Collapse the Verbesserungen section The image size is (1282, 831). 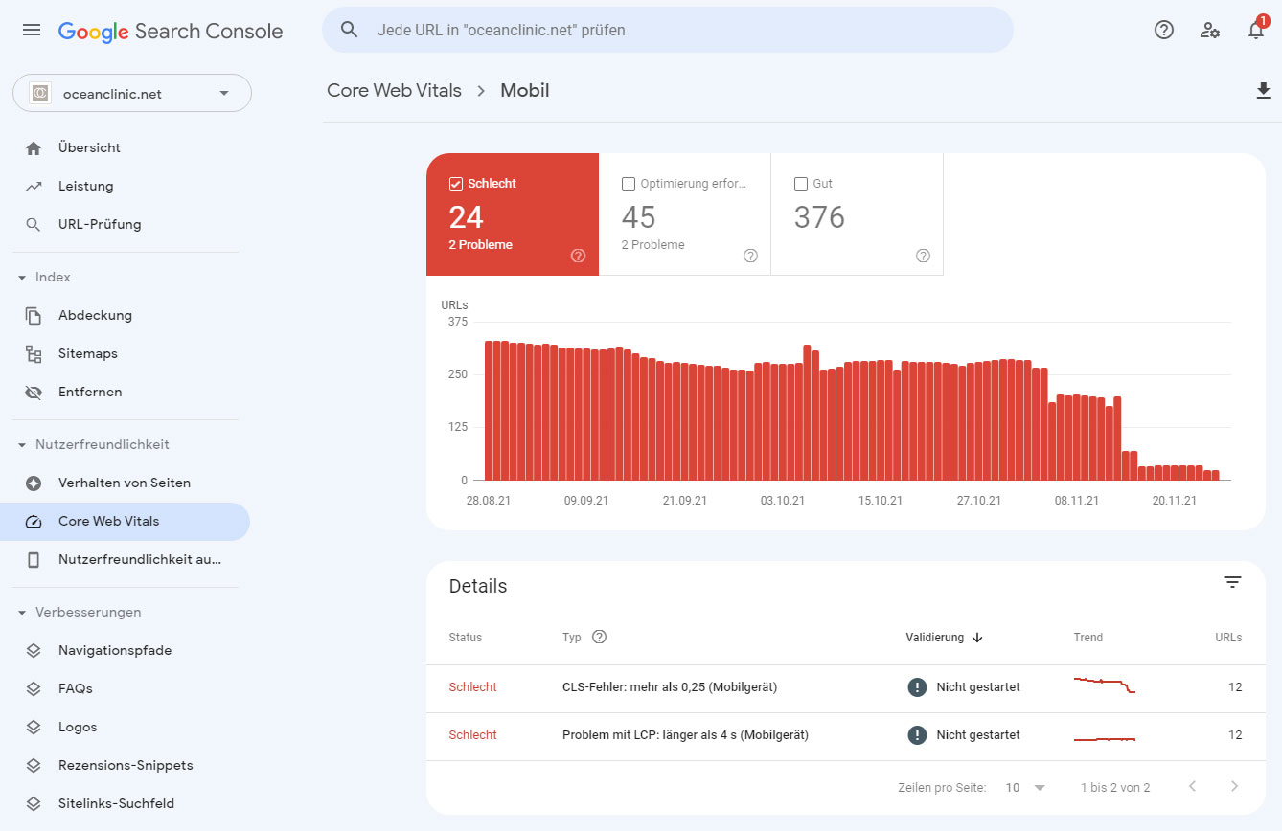pos(22,613)
